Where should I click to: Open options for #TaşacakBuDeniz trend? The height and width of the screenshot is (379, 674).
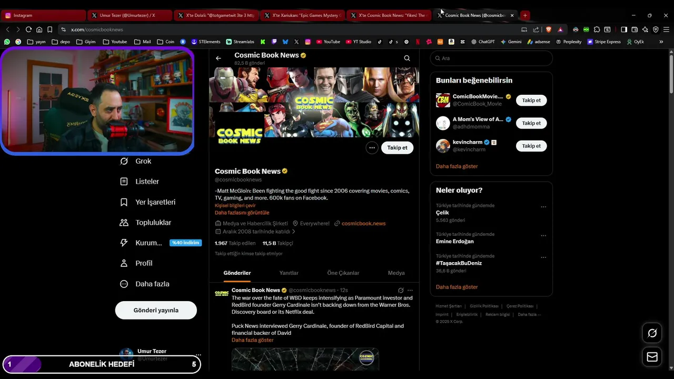[x=543, y=257]
